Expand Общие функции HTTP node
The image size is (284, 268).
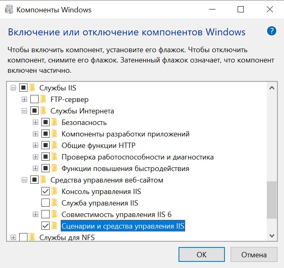(x=35, y=146)
